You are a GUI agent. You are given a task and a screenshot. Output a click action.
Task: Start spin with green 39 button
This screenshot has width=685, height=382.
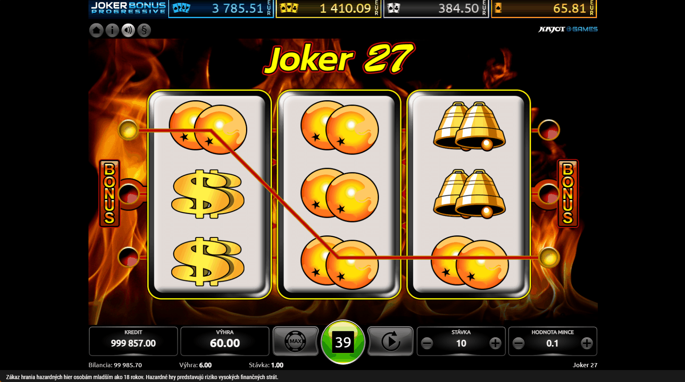click(x=343, y=342)
